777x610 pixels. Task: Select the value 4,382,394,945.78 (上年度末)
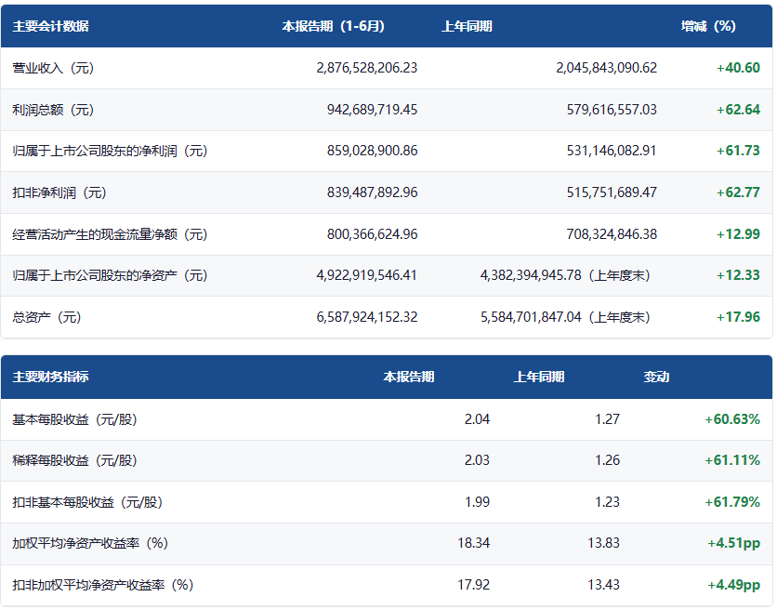(565, 275)
